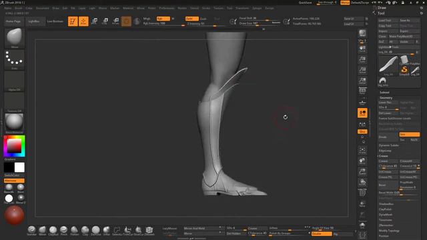Click the Zoom3D icon in right shelf
The width and height of the screenshot is (427, 240).
362,172
